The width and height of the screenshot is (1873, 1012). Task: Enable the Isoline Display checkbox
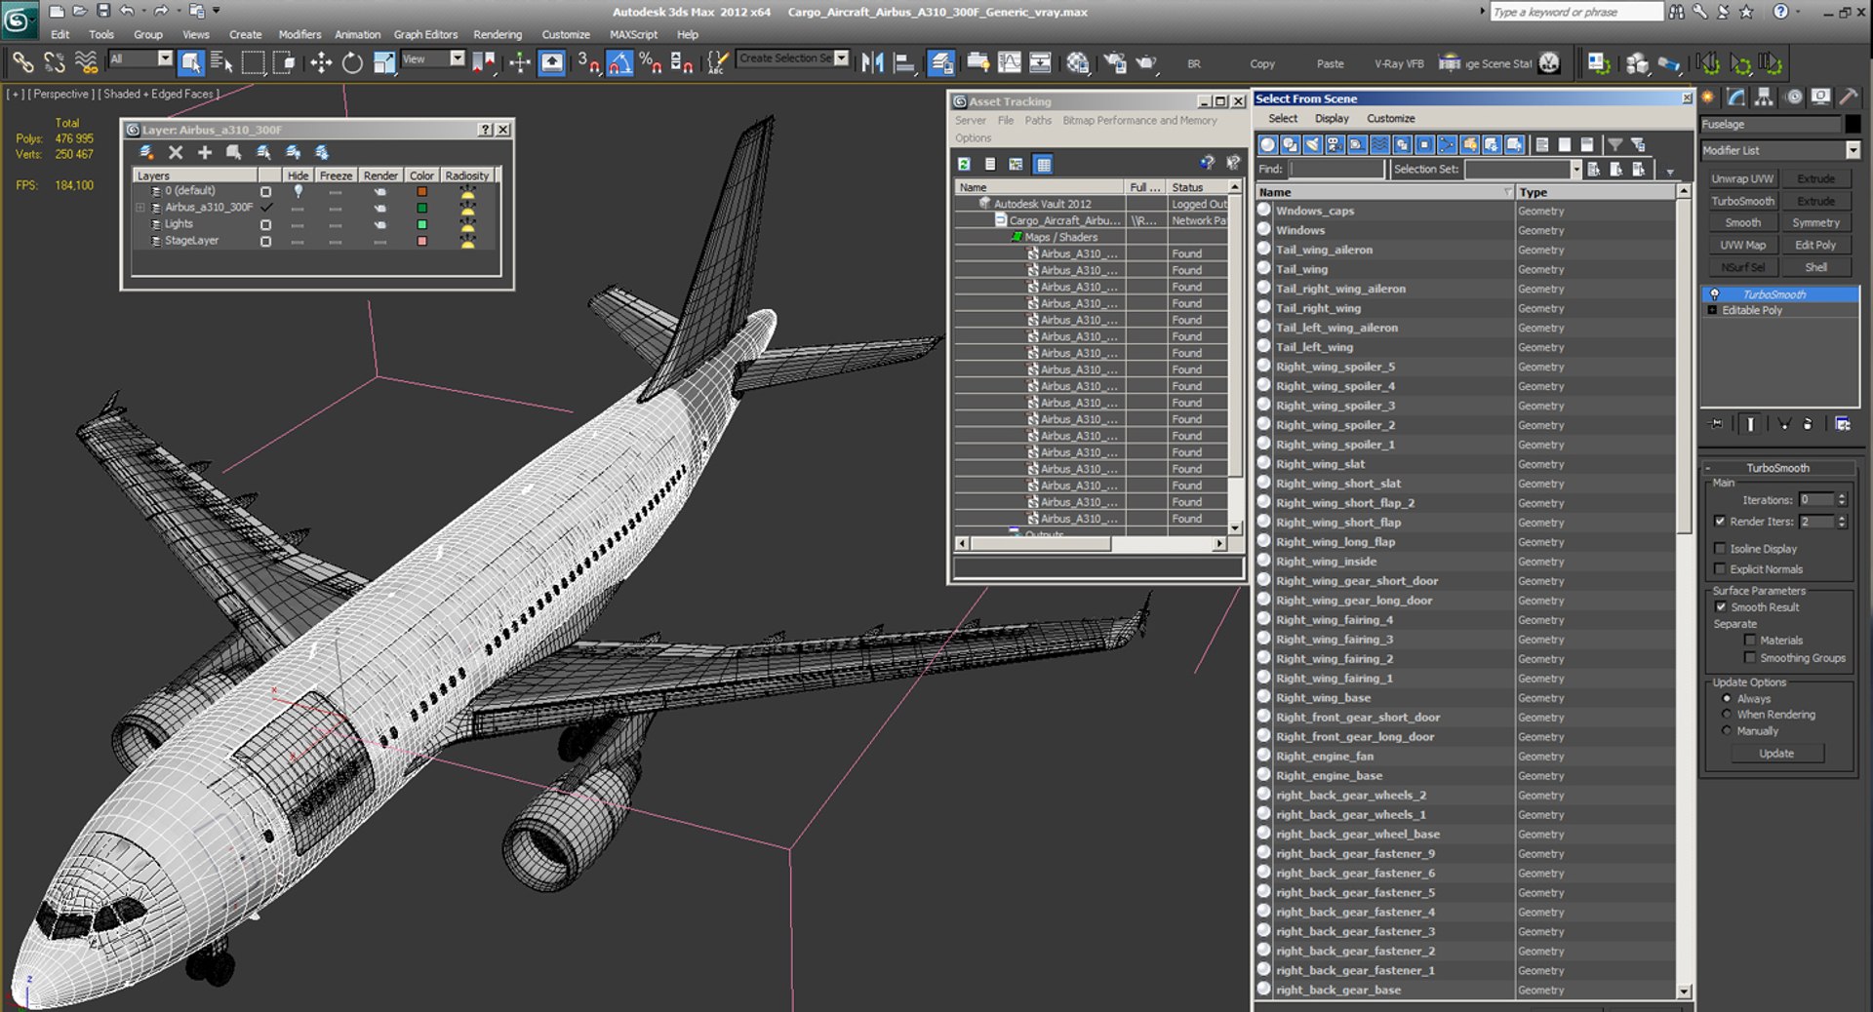coord(1720,549)
